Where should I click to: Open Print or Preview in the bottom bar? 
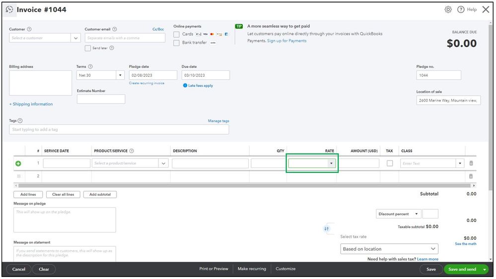tap(213, 269)
